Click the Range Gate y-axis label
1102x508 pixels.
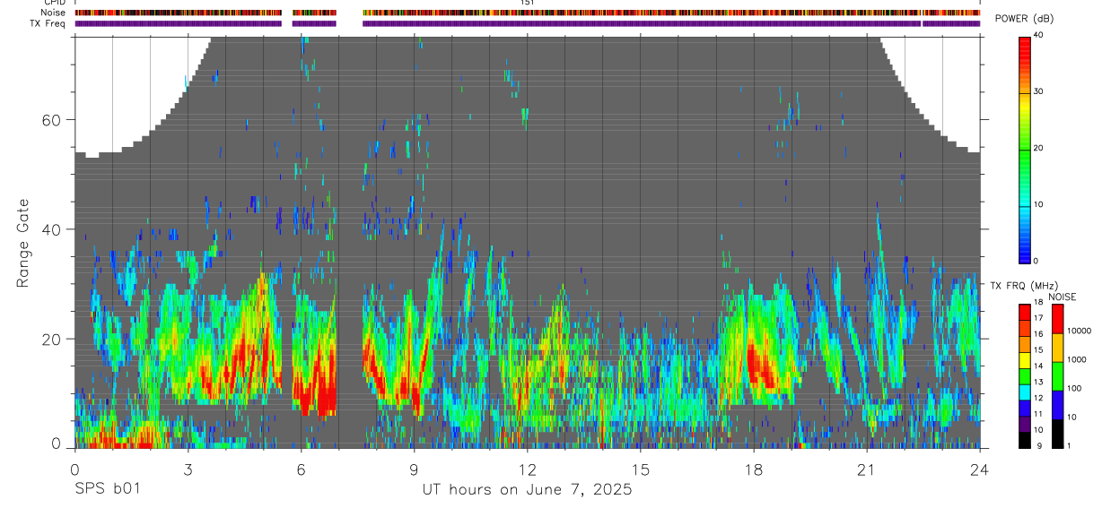(x=22, y=243)
